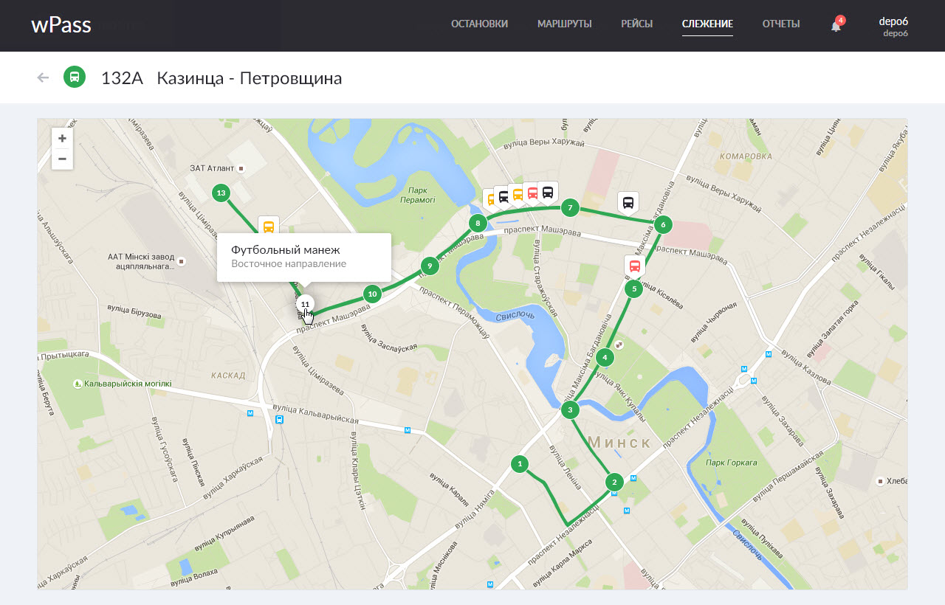Screen dimensions: 945x605
Task: Open the МАРШРУТЫ menu item
Action: (564, 24)
